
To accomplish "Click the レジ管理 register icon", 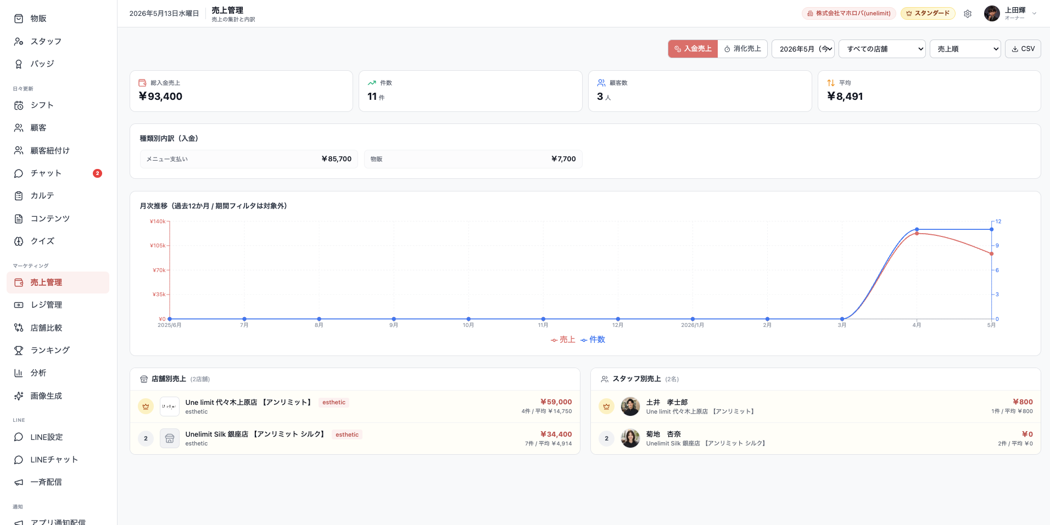I will (x=19, y=305).
